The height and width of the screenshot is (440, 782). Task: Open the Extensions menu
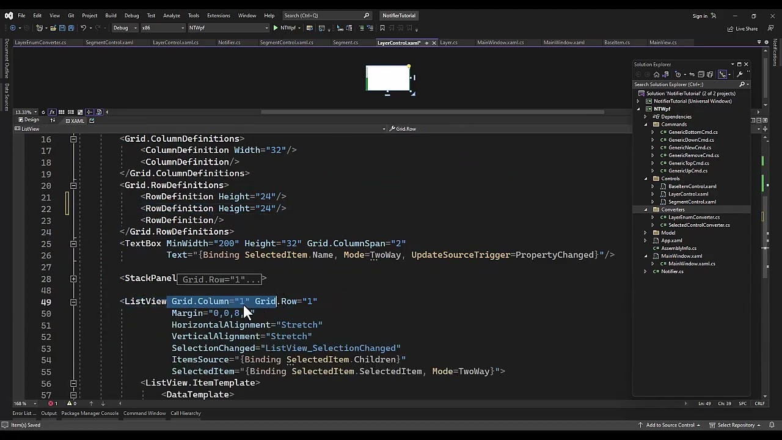pyautogui.click(x=218, y=15)
